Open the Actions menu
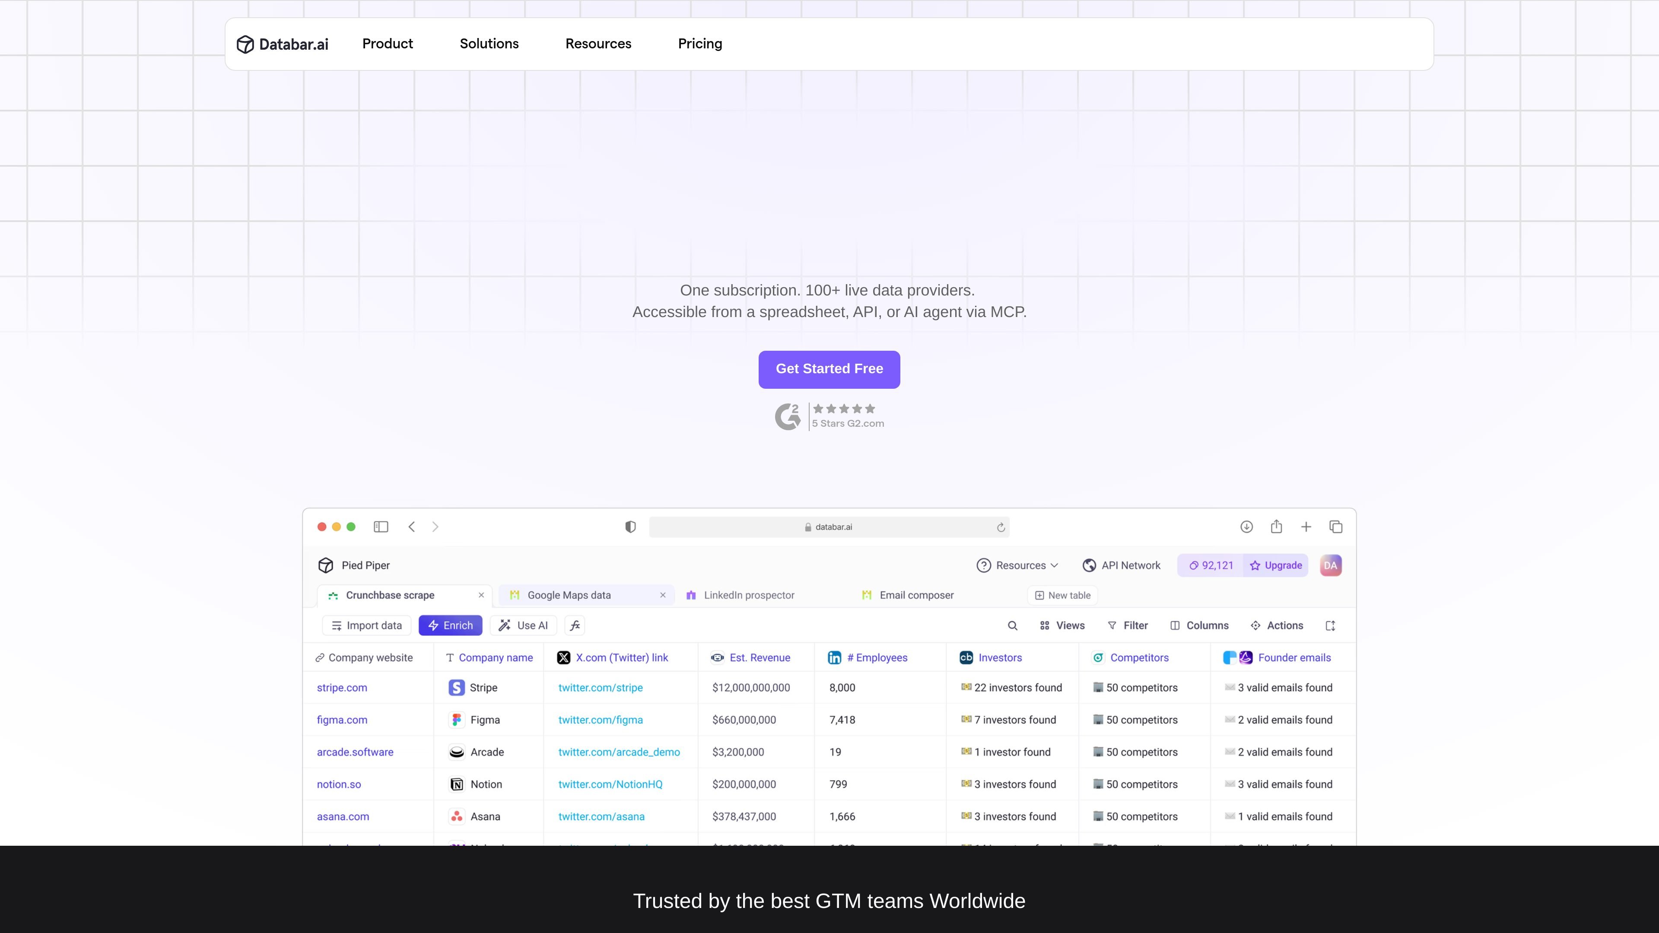 pos(1277,625)
